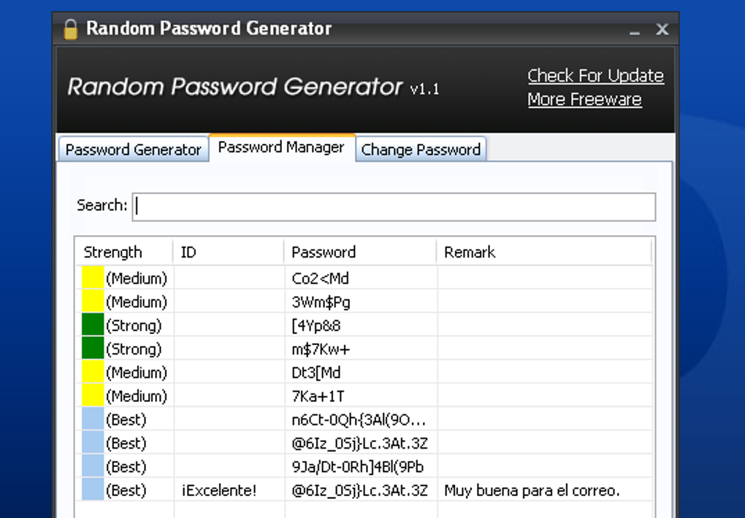Select the Password Manager tab
Viewport: 745px width, 518px height.
pos(281,147)
